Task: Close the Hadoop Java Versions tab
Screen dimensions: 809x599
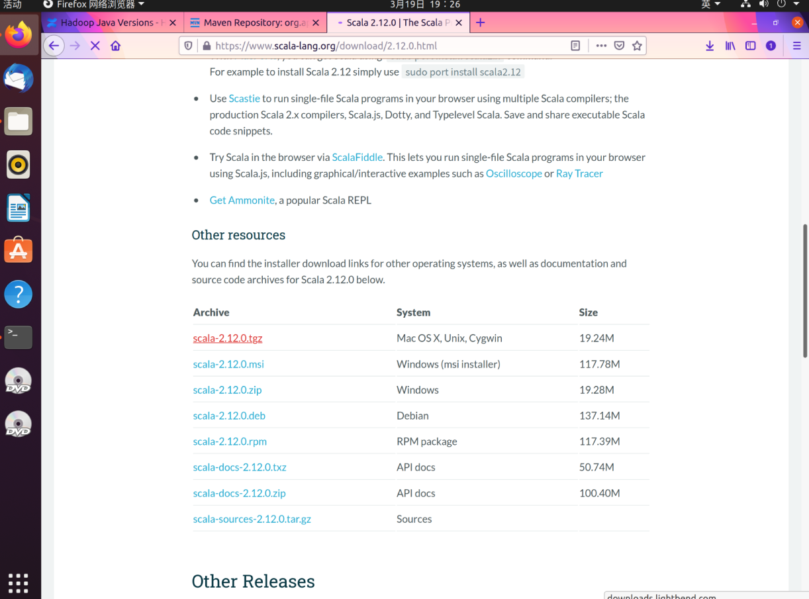Action: 173,23
